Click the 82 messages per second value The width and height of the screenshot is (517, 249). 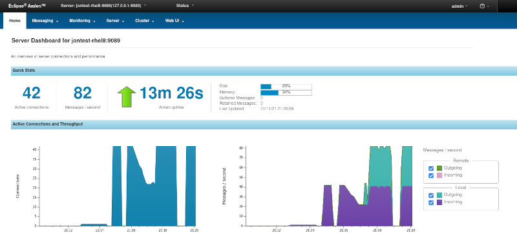(83, 93)
